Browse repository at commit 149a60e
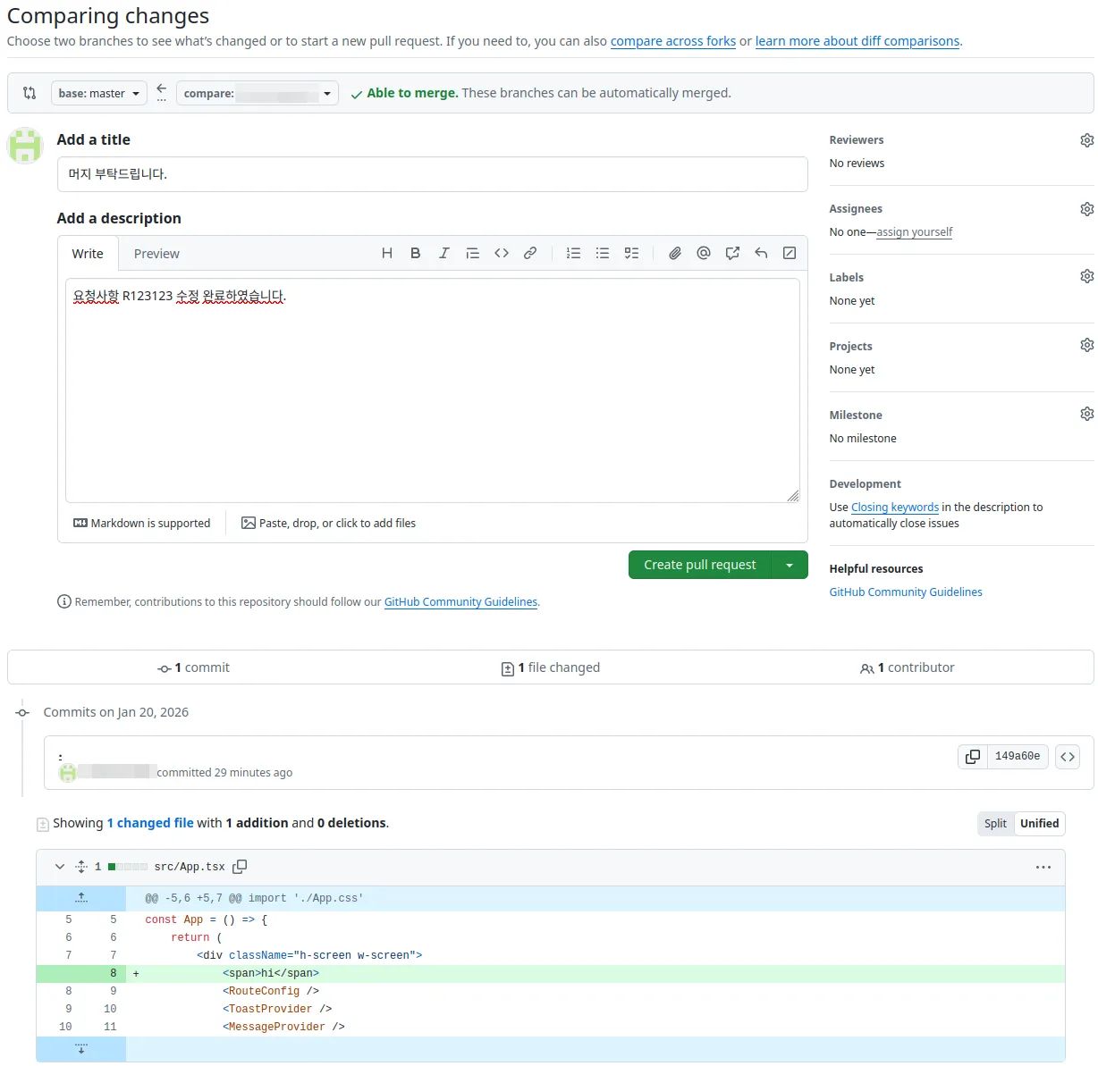 (x=1068, y=757)
